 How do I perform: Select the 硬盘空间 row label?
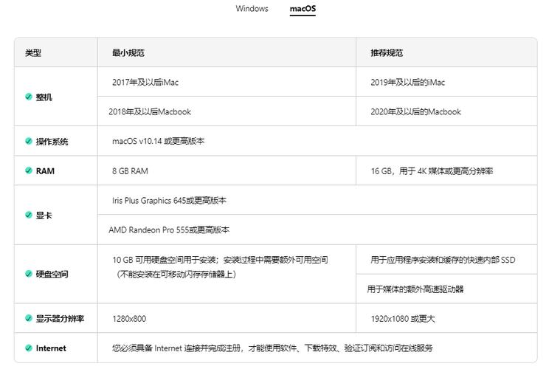coord(52,275)
